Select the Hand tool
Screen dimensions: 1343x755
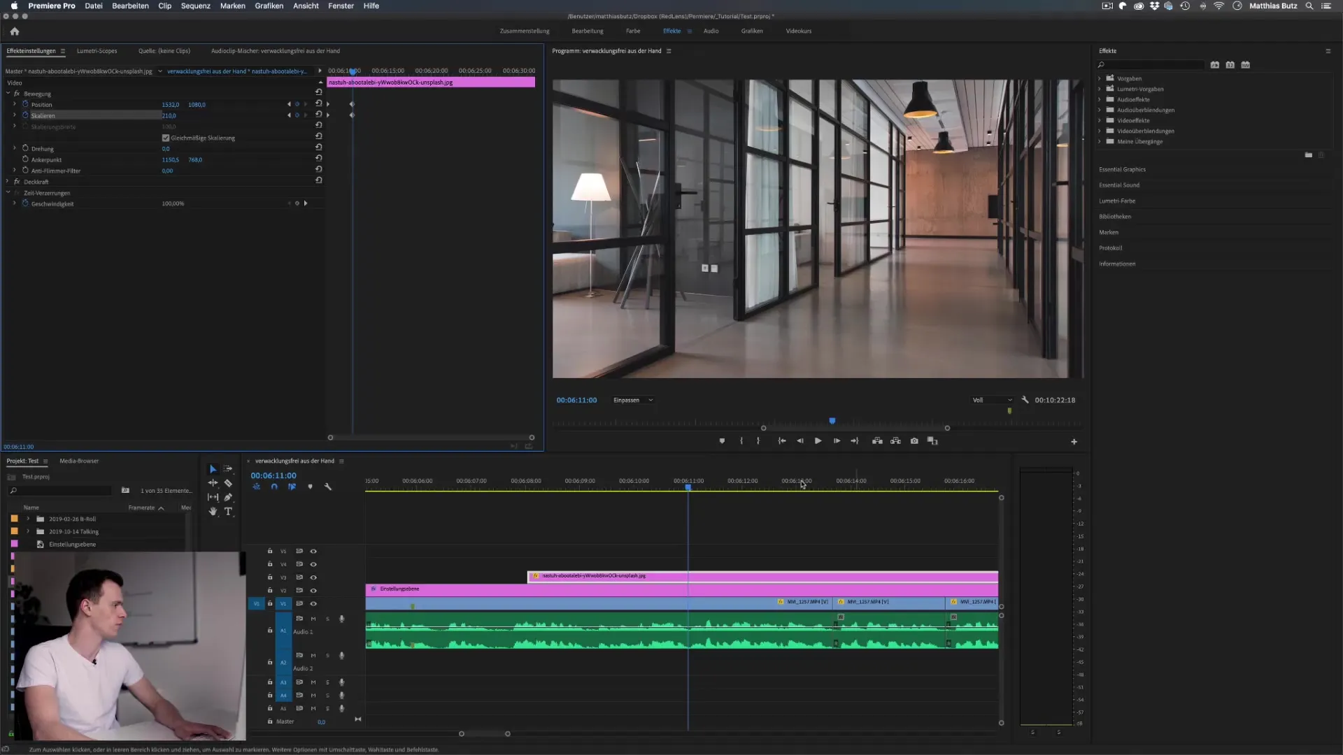[x=213, y=512]
